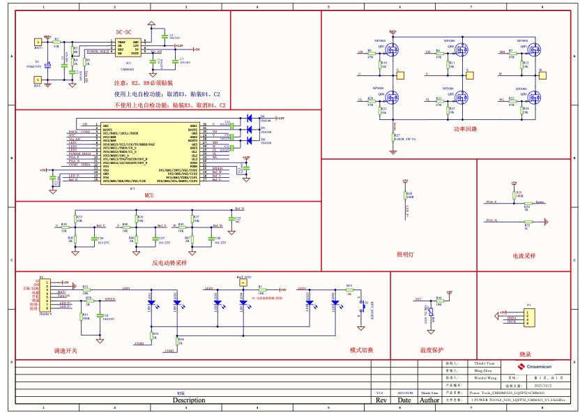
Task: Select the P1 programming header connector
Action: click(x=528, y=317)
